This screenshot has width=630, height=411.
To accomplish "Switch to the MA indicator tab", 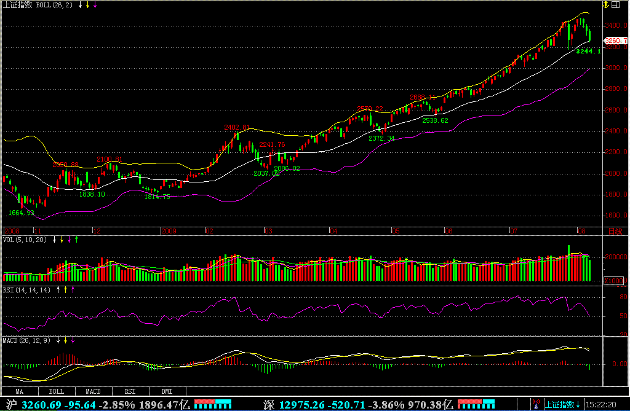I will 20,391.
